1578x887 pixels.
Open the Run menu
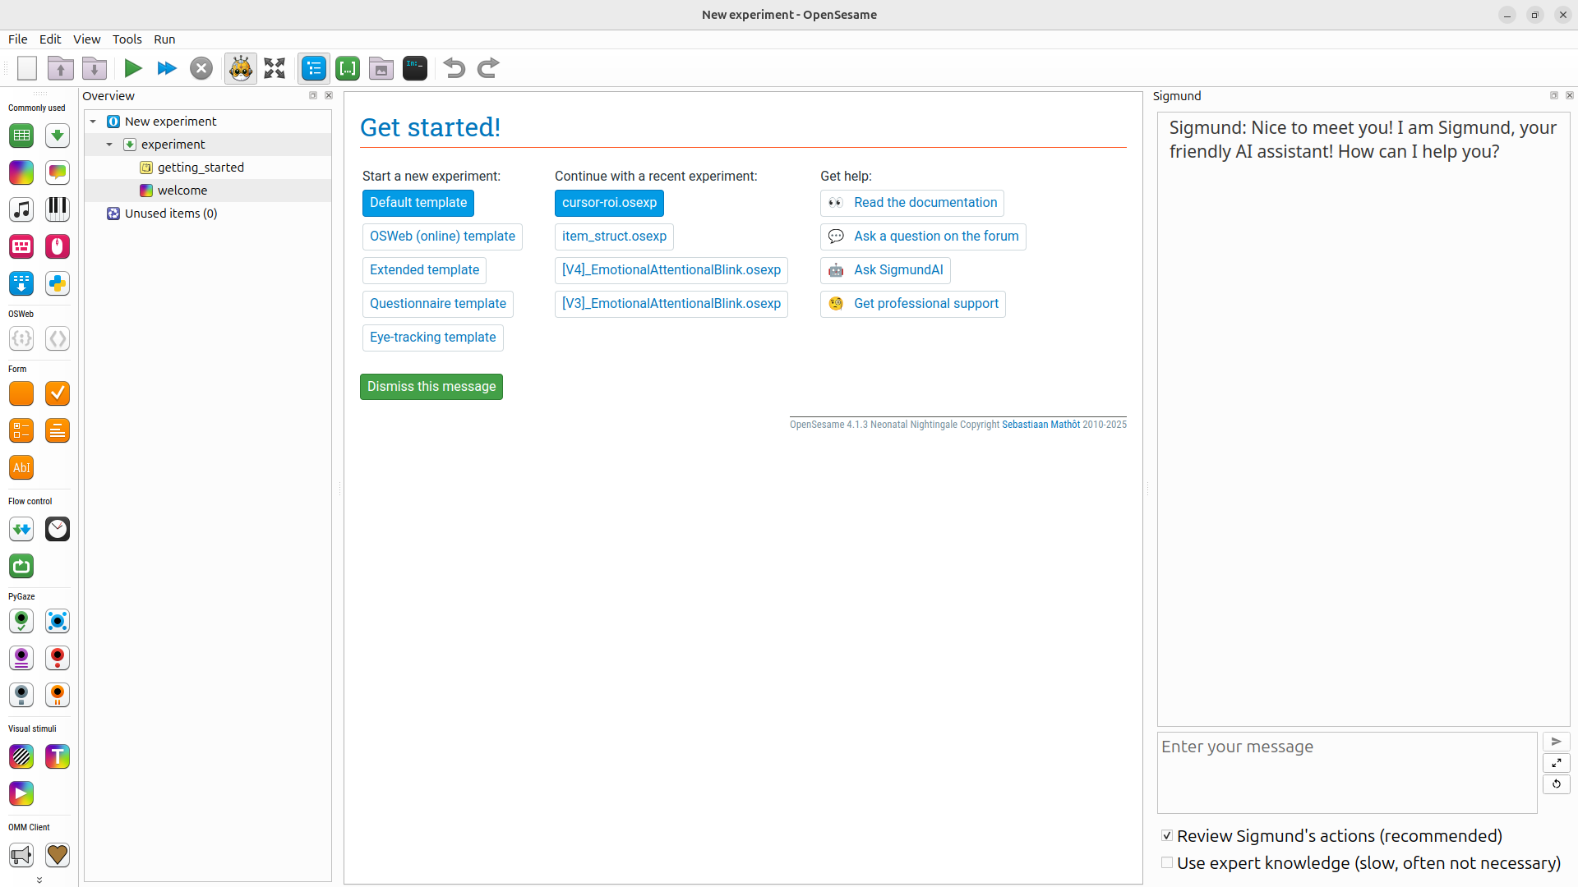pos(164,39)
